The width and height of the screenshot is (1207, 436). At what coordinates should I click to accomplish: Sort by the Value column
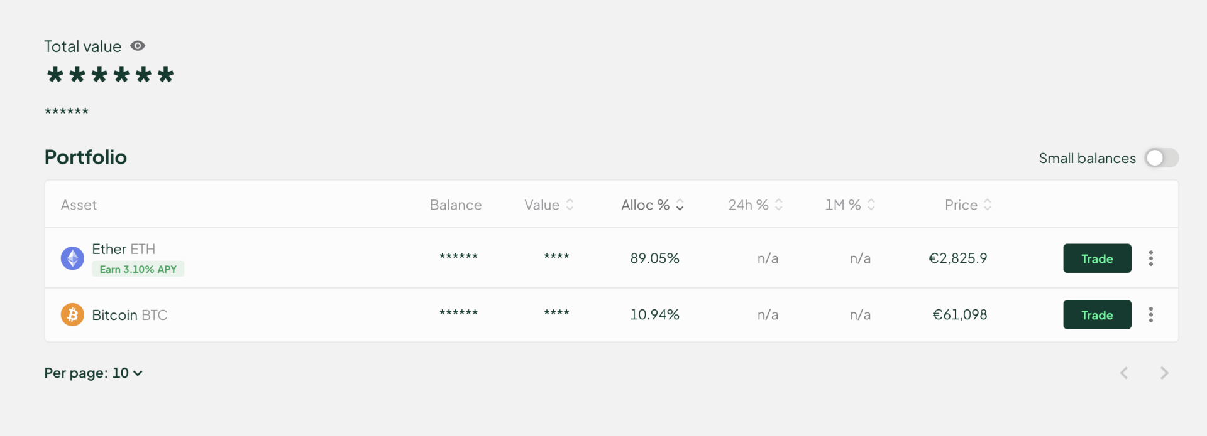point(549,205)
